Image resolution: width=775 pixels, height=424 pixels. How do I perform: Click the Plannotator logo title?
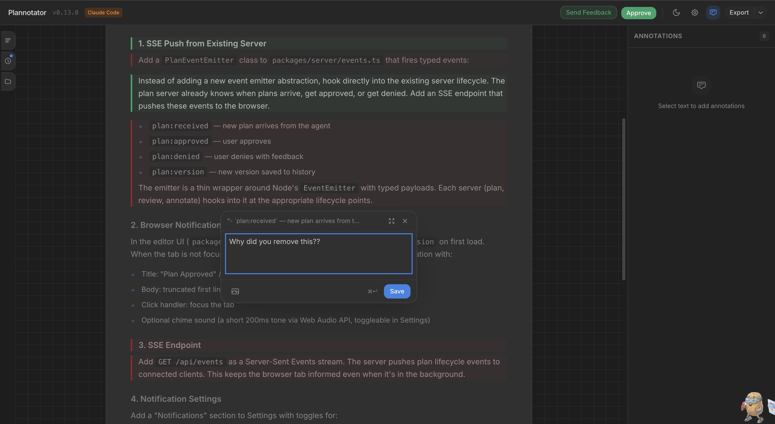[x=27, y=13]
